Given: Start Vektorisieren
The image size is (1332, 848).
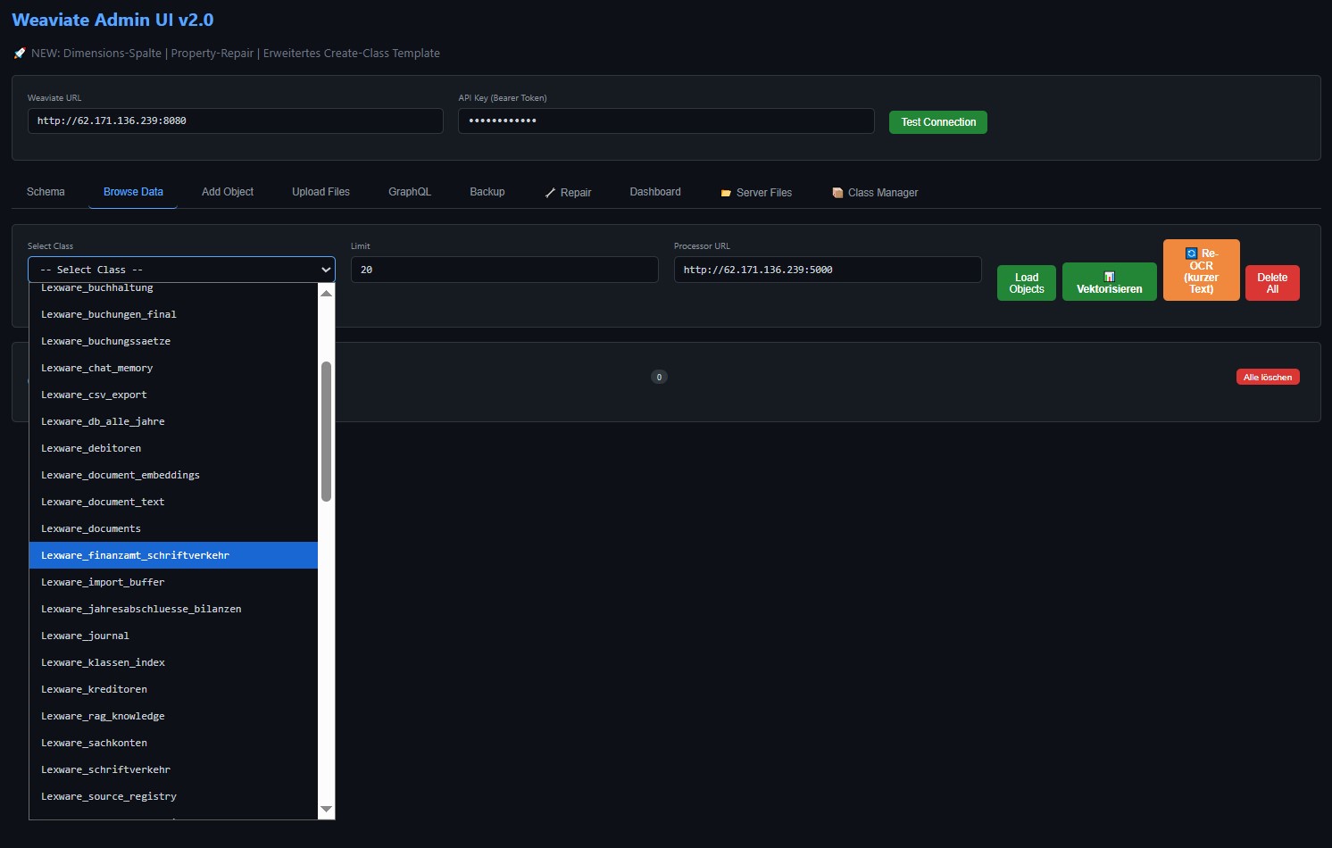Looking at the screenshot, I should pos(1110,282).
